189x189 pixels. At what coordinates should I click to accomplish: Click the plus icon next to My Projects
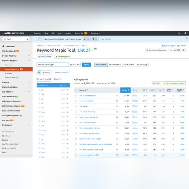coord(29,136)
